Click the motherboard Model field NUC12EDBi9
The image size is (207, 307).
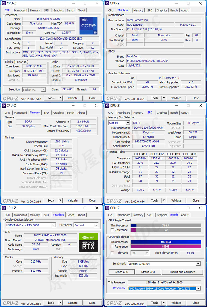(x=150, y=25)
